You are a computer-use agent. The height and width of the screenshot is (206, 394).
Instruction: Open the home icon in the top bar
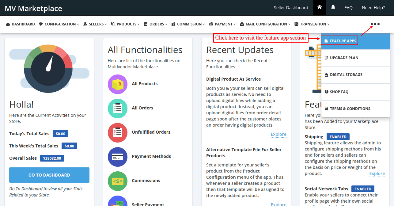point(319,7)
